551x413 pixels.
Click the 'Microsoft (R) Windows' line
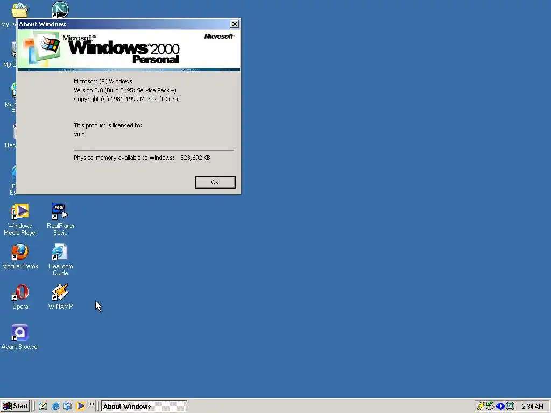tap(103, 81)
